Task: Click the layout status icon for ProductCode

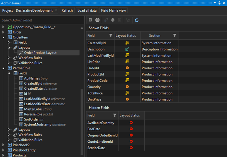Action: click(127, 80)
